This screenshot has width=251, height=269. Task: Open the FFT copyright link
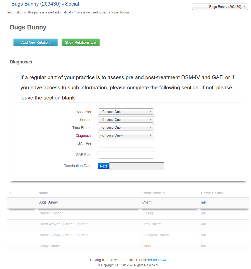118,265
